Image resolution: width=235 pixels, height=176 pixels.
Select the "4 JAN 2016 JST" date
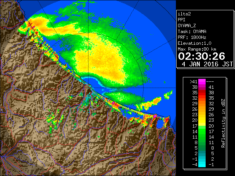[x=207, y=64]
